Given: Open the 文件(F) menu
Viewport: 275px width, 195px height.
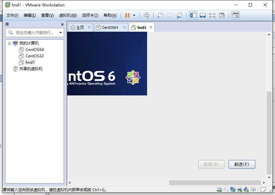Looking at the screenshot, I should 12,15.
